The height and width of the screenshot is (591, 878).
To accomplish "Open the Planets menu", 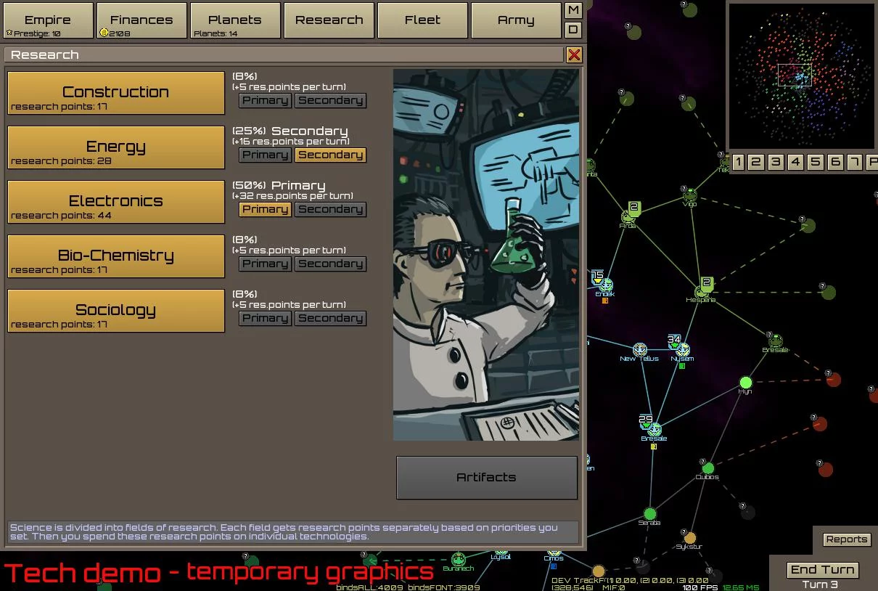I will 235,20.
